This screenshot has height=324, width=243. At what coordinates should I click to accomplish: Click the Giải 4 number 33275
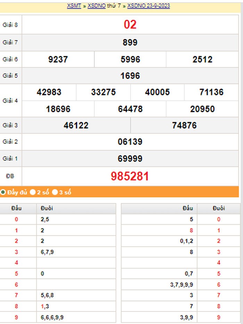pos(103,92)
